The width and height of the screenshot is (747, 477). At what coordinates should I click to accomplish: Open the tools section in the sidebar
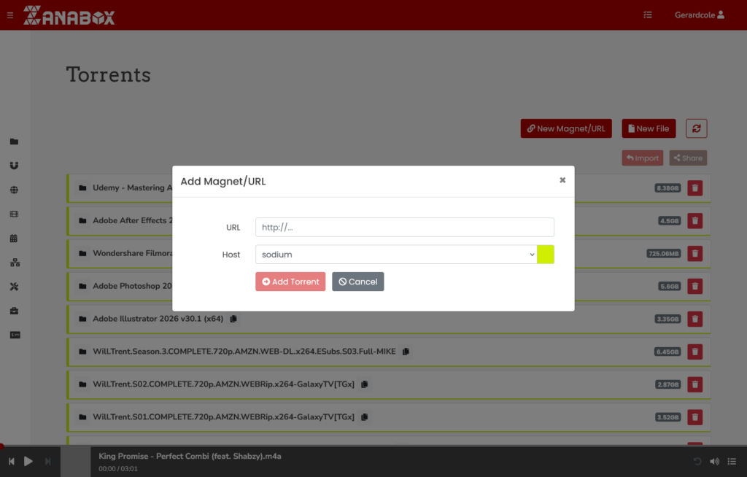(x=15, y=287)
